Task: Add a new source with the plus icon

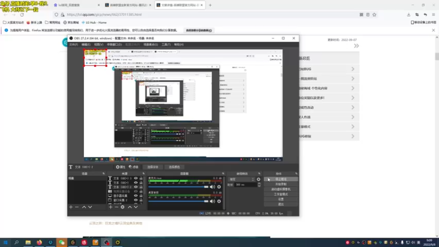Action: [111, 207]
